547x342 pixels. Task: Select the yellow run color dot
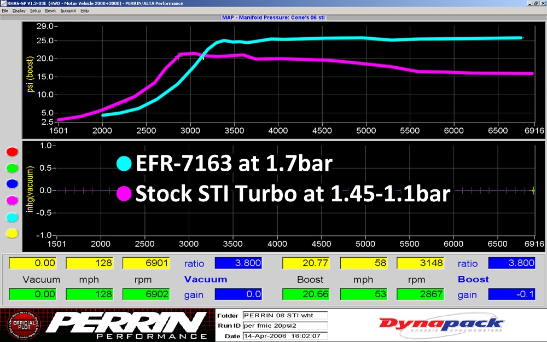click(x=12, y=234)
